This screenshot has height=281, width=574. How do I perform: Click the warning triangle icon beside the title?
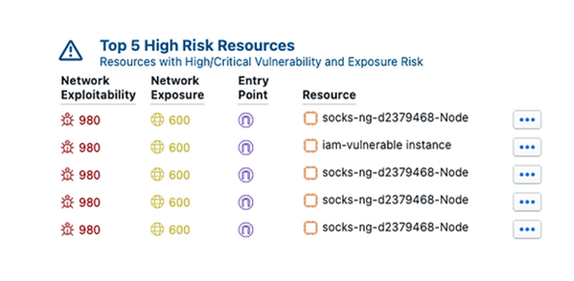(x=70, y=50)
